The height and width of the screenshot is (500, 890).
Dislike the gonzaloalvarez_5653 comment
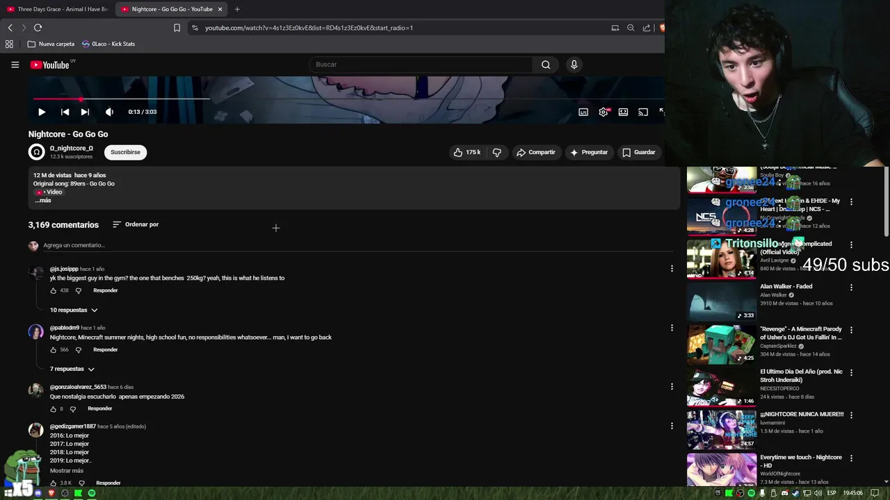click(72, 409)
